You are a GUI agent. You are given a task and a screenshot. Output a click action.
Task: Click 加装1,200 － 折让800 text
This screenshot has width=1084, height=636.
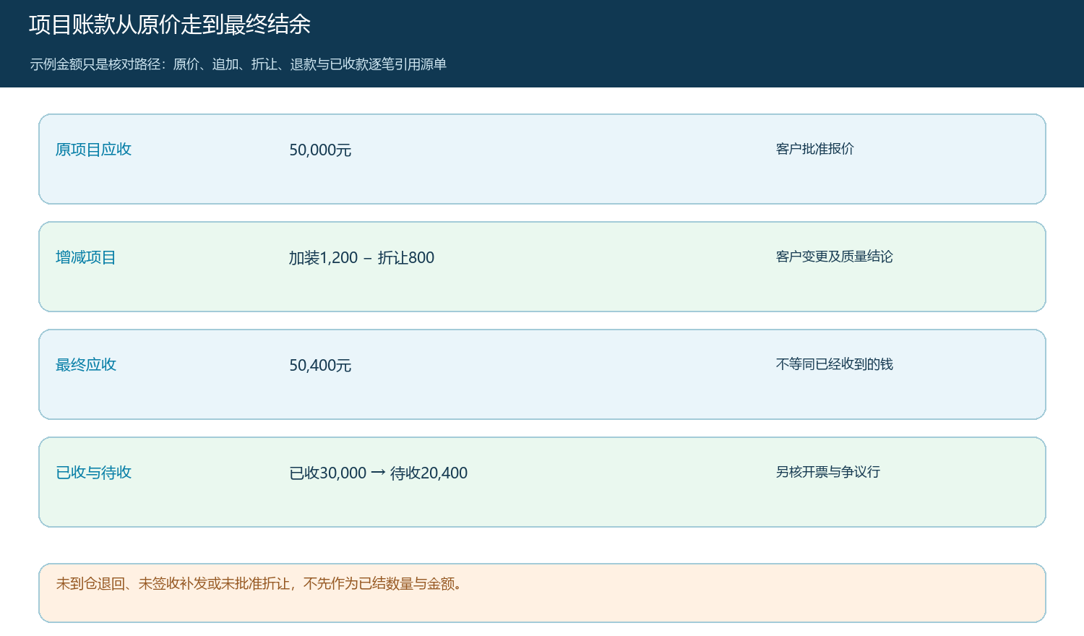tap(361, 258)
